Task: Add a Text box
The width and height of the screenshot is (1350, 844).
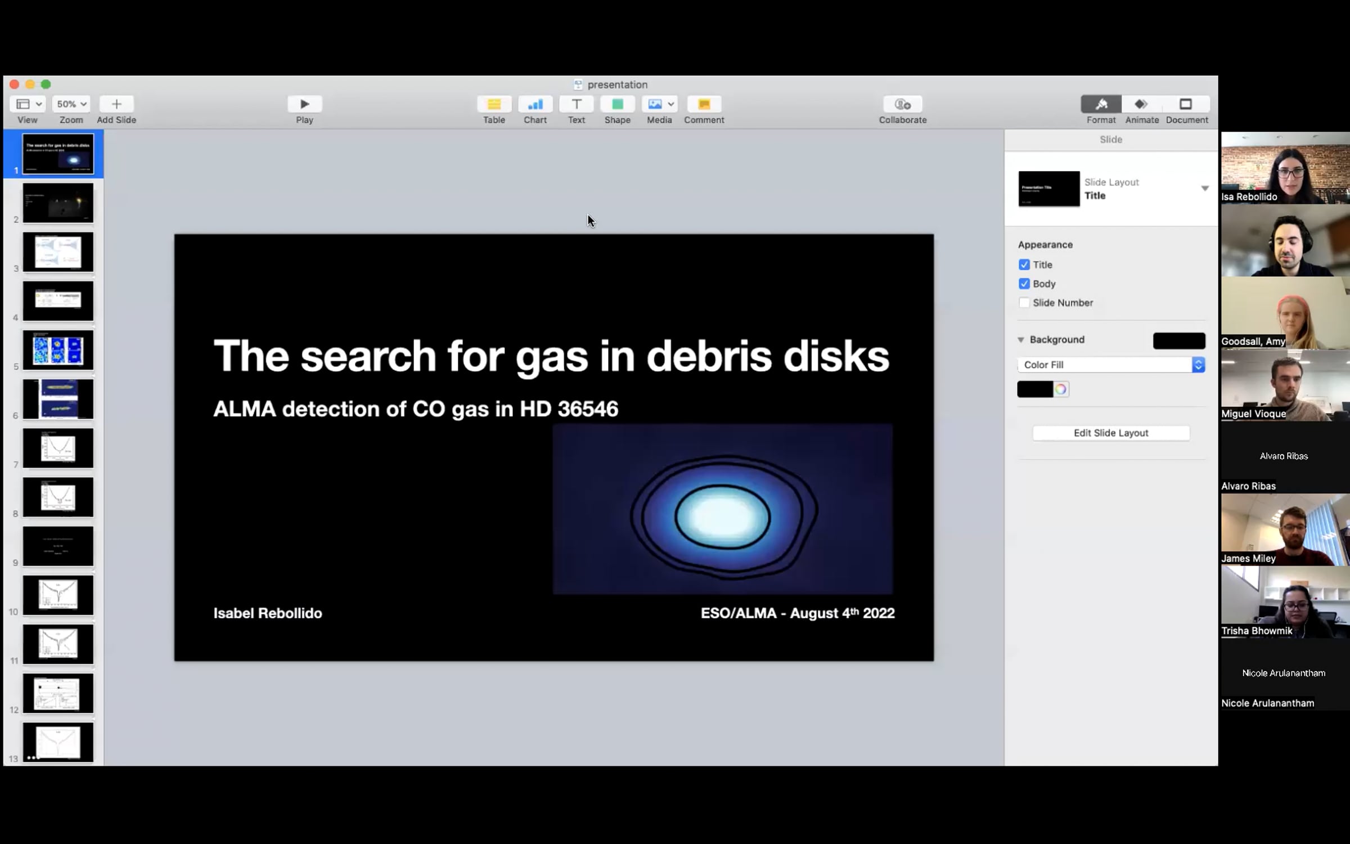Action: pos(576,104)
